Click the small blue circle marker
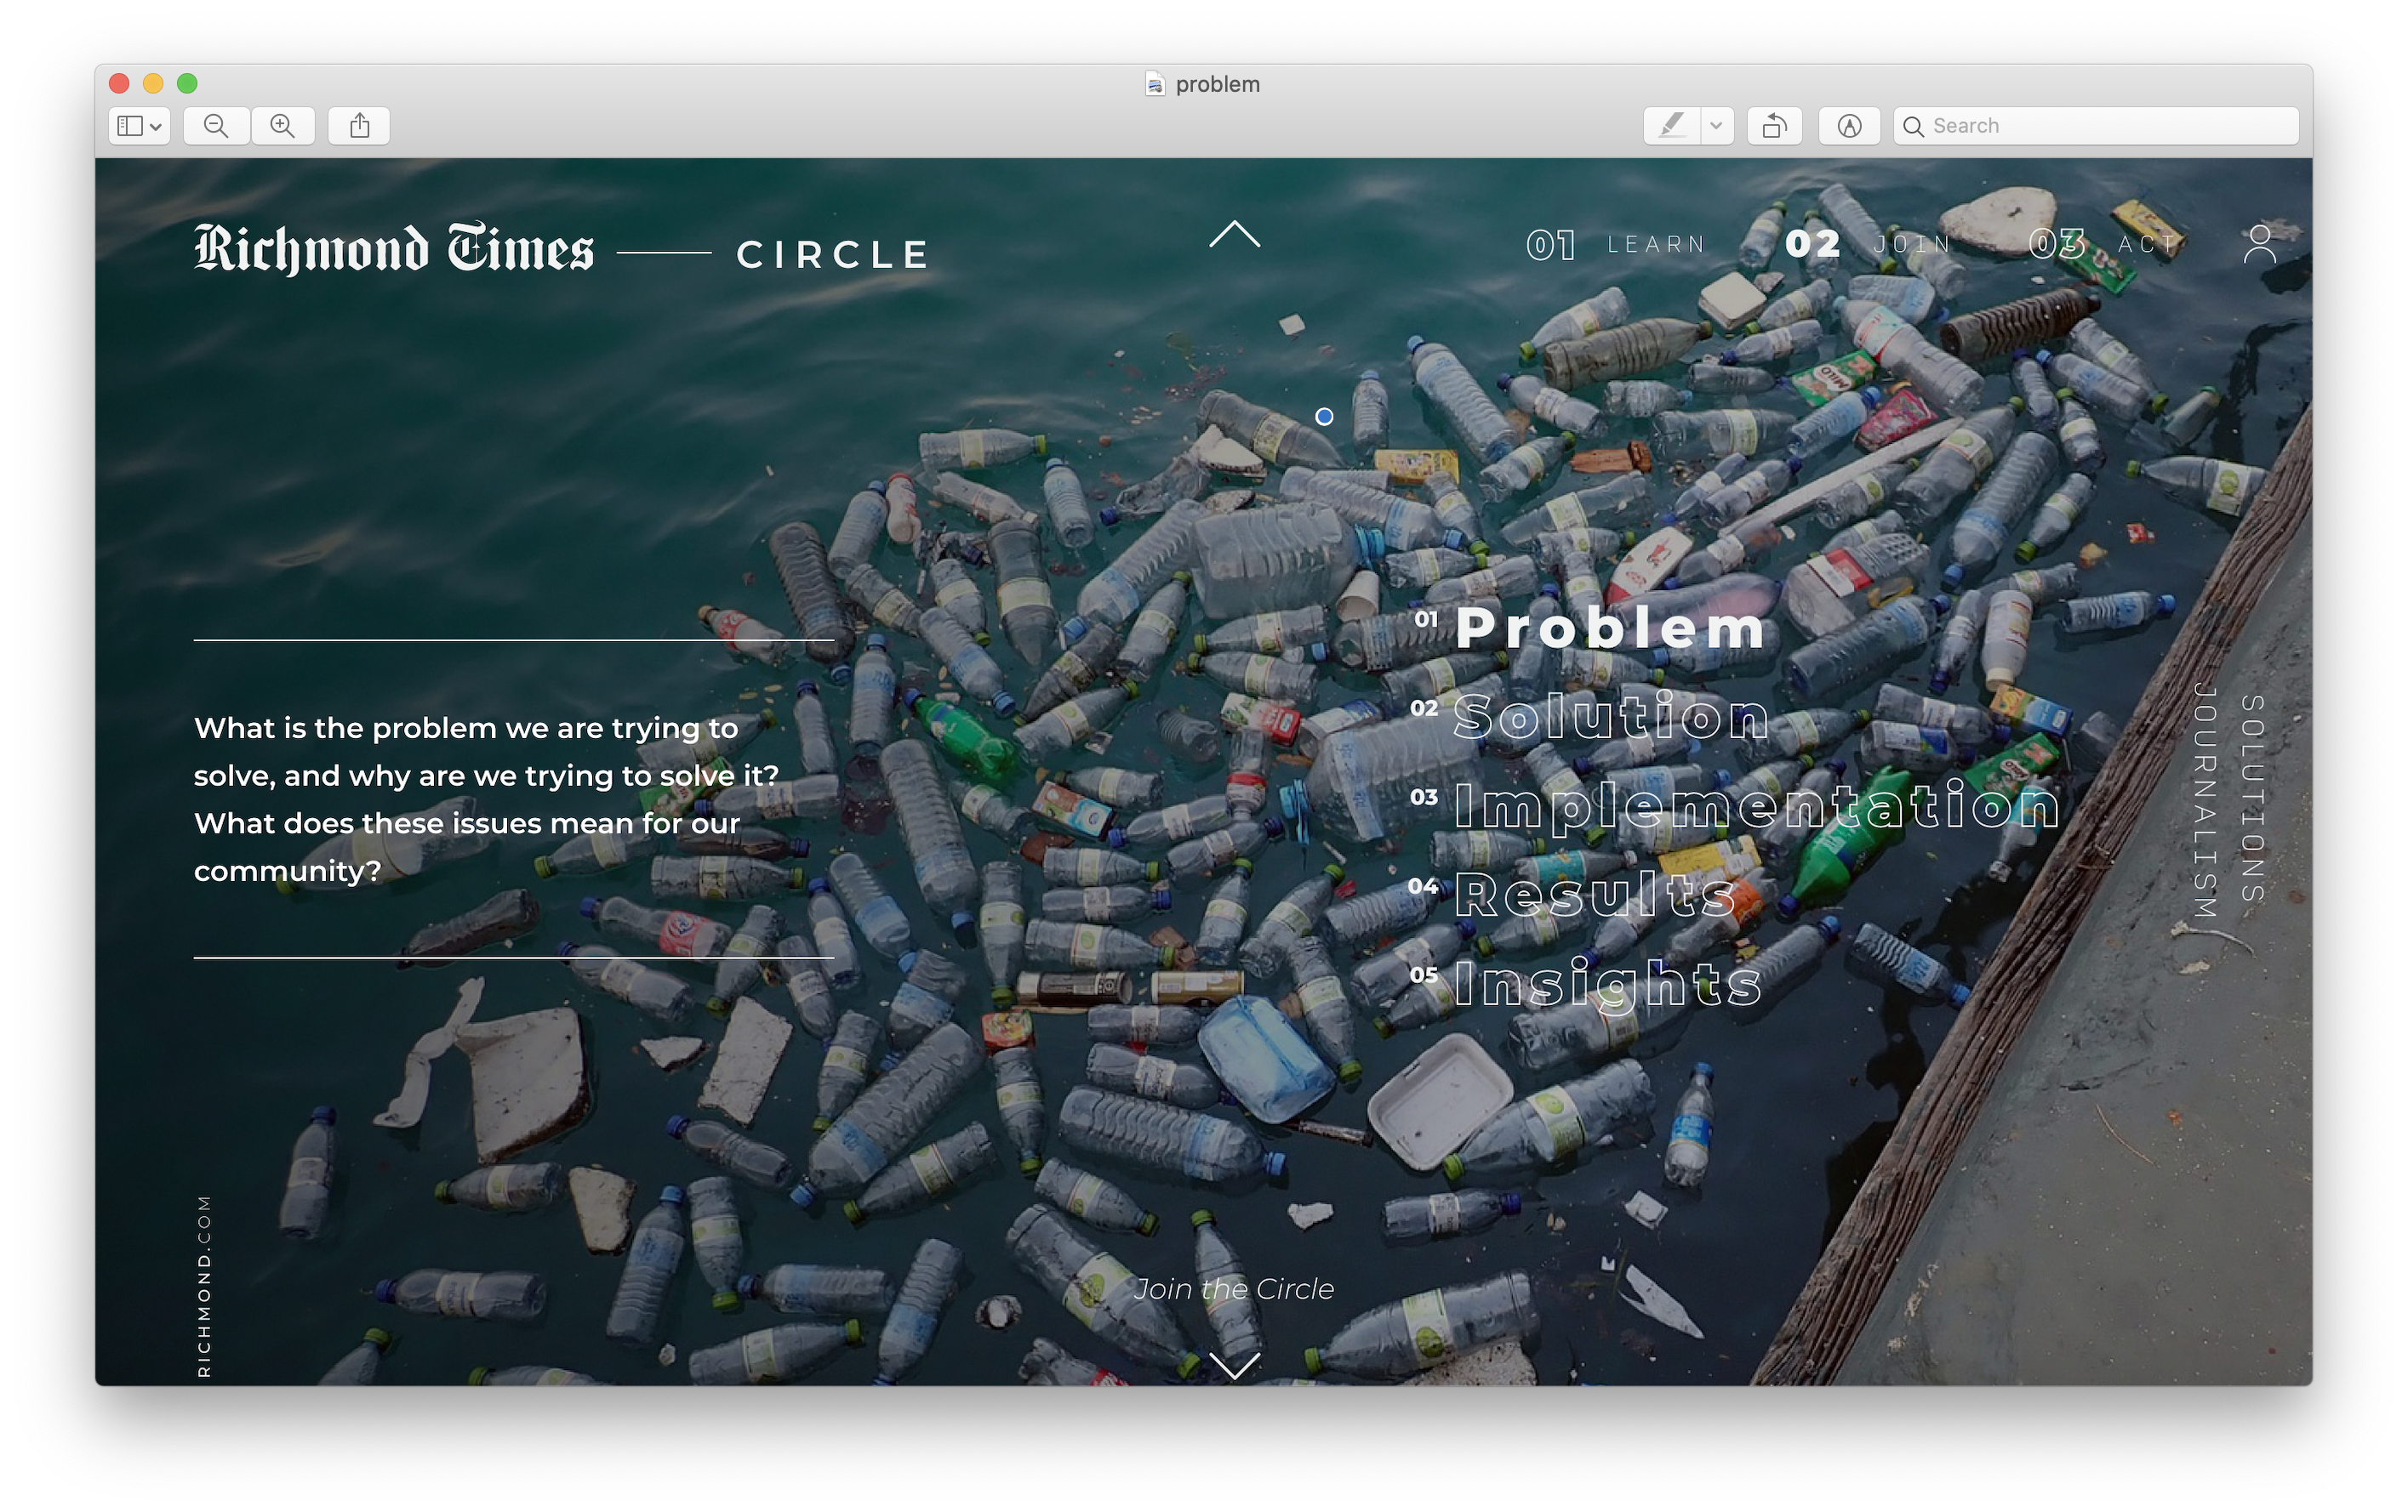 pos(1324,417)
